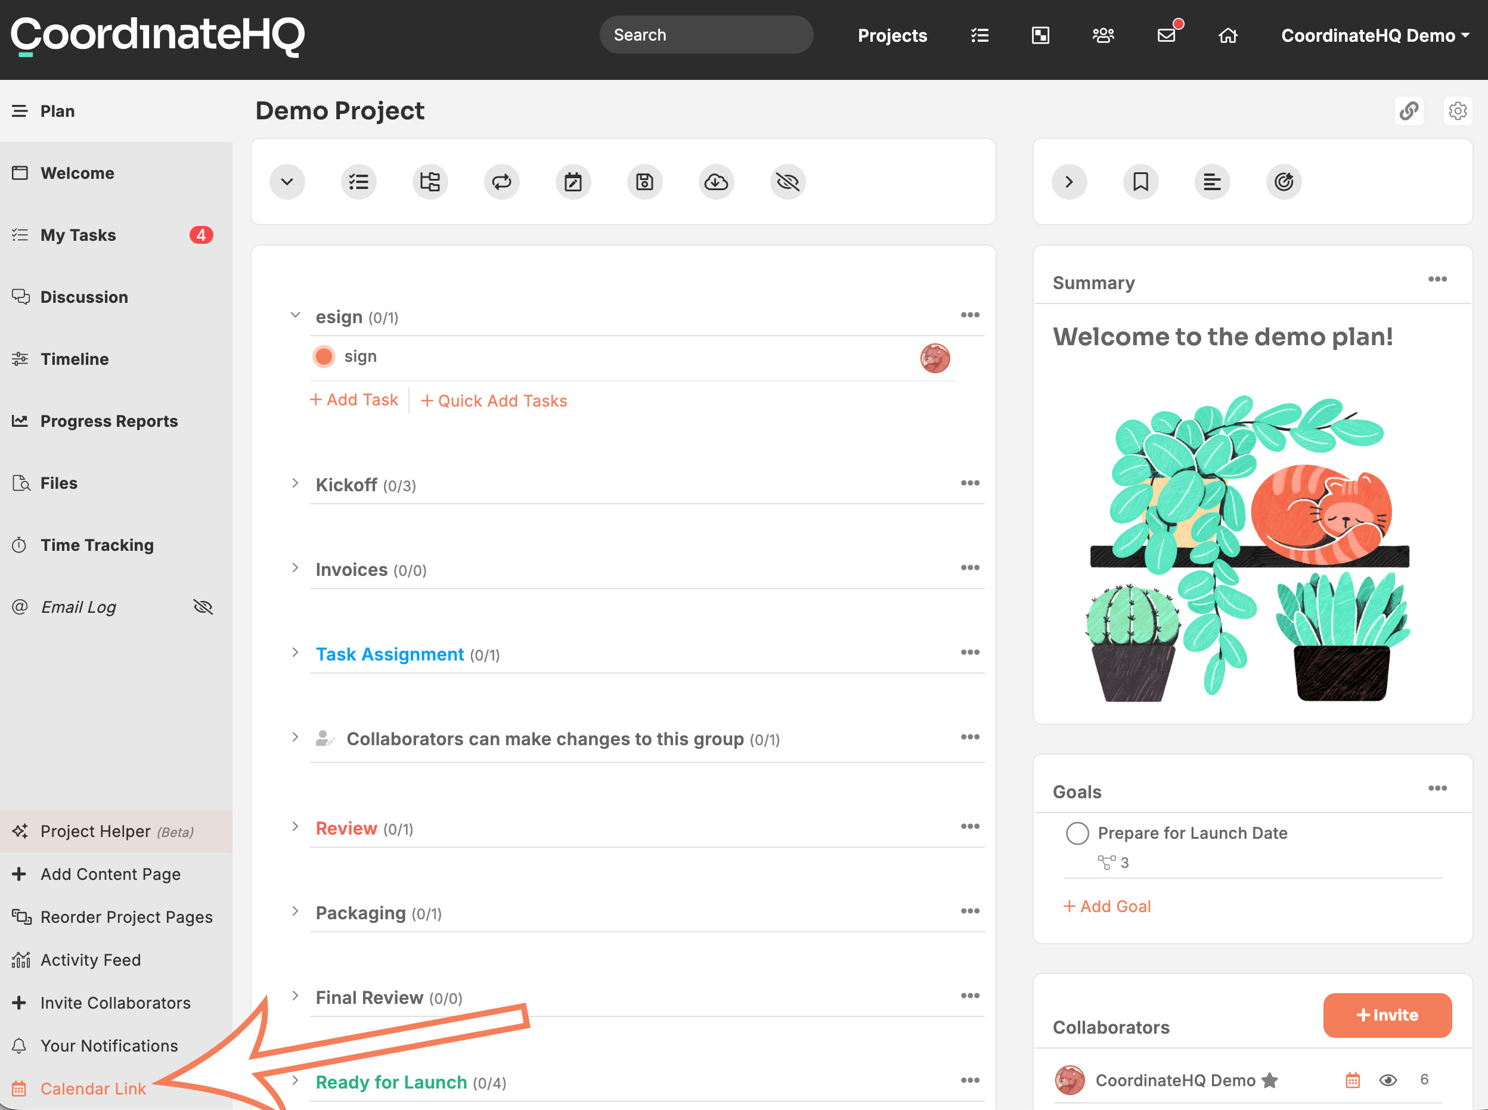The width and height of the screenshot is (1488, 1110).
Task: Open Goals panel options menu
Action: (x=1437, y=788)
